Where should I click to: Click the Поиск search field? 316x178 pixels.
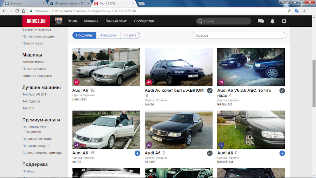[x=224, y=21]
